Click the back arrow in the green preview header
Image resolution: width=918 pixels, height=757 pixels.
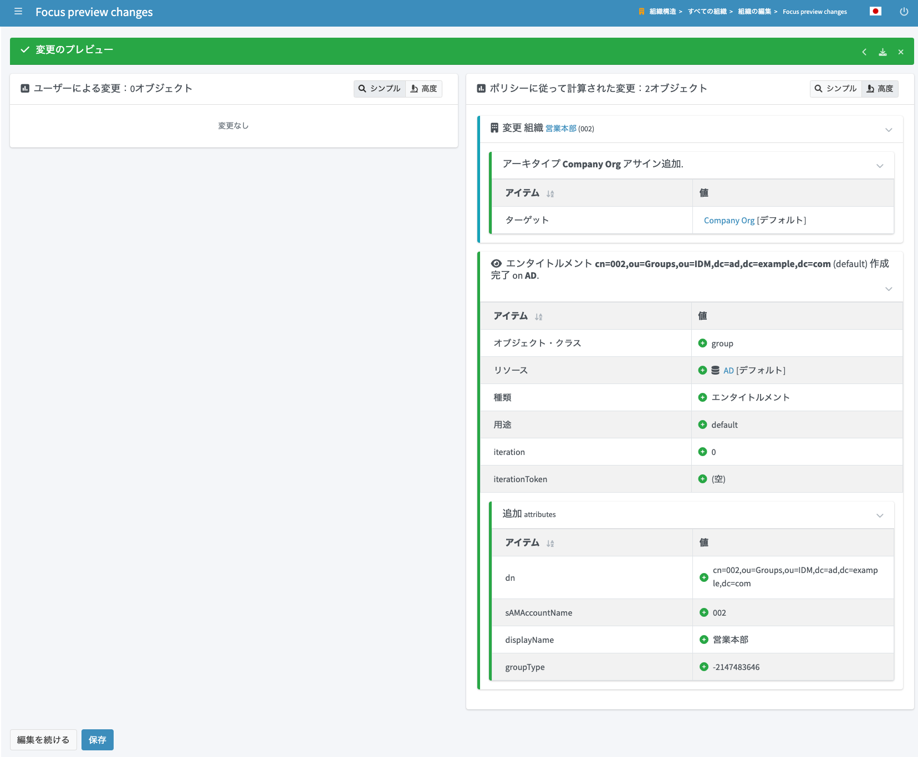[864, 52]
